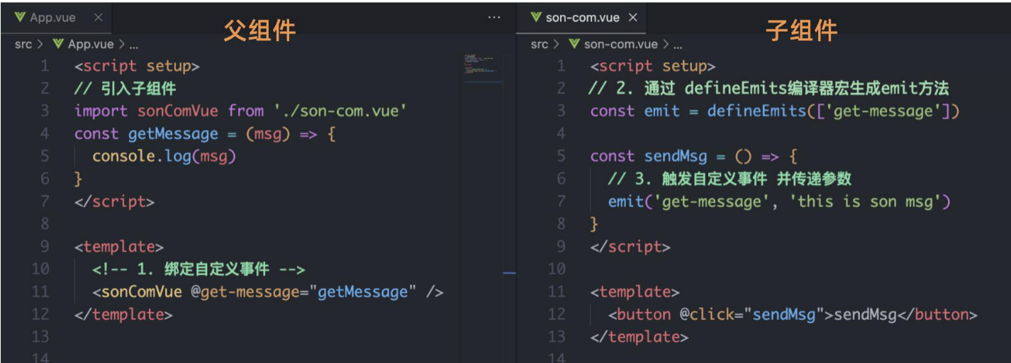Open the ellipsis breadcrumb after App.vue
The image size is (1011, 363).
(134, 44)
